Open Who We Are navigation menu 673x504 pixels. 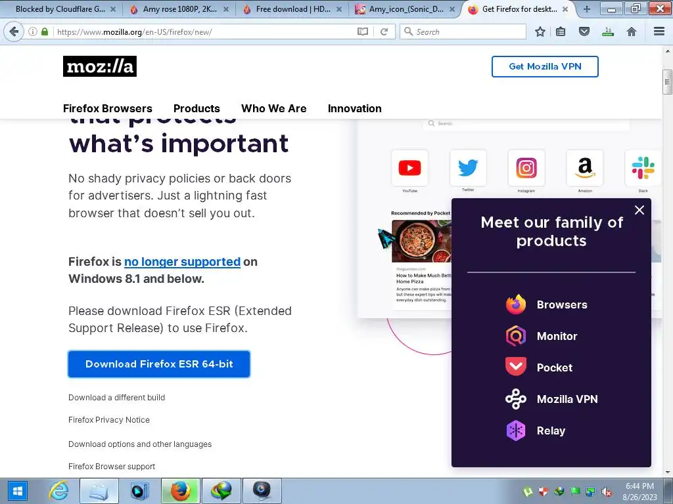point(274,108)
